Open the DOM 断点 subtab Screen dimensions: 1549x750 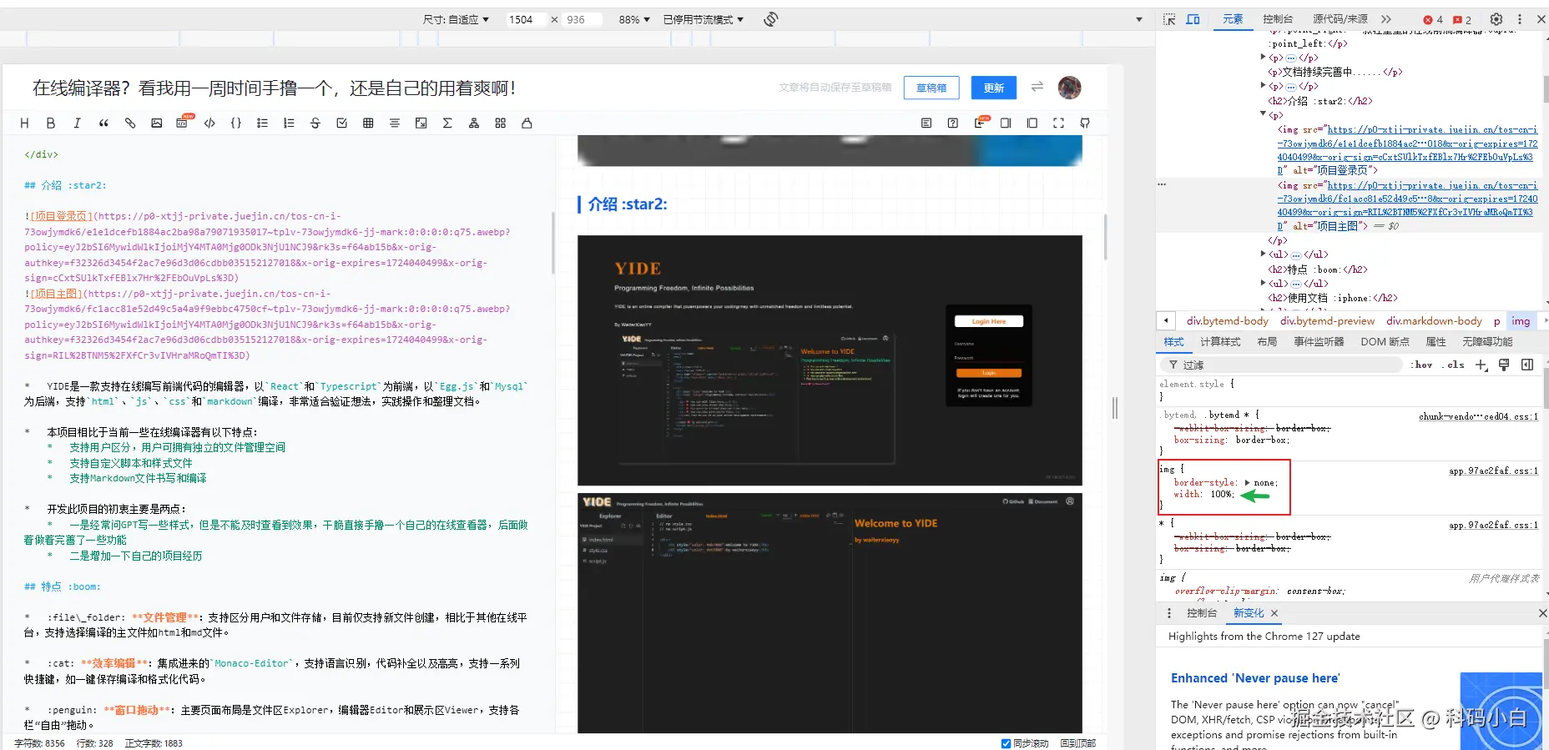tap(1385, 342)
